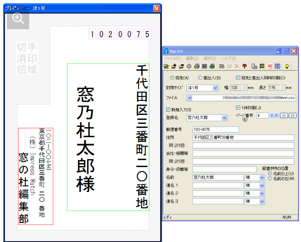Click the blue framed kanji icon

pyautogui.click(x=277, y=66)
